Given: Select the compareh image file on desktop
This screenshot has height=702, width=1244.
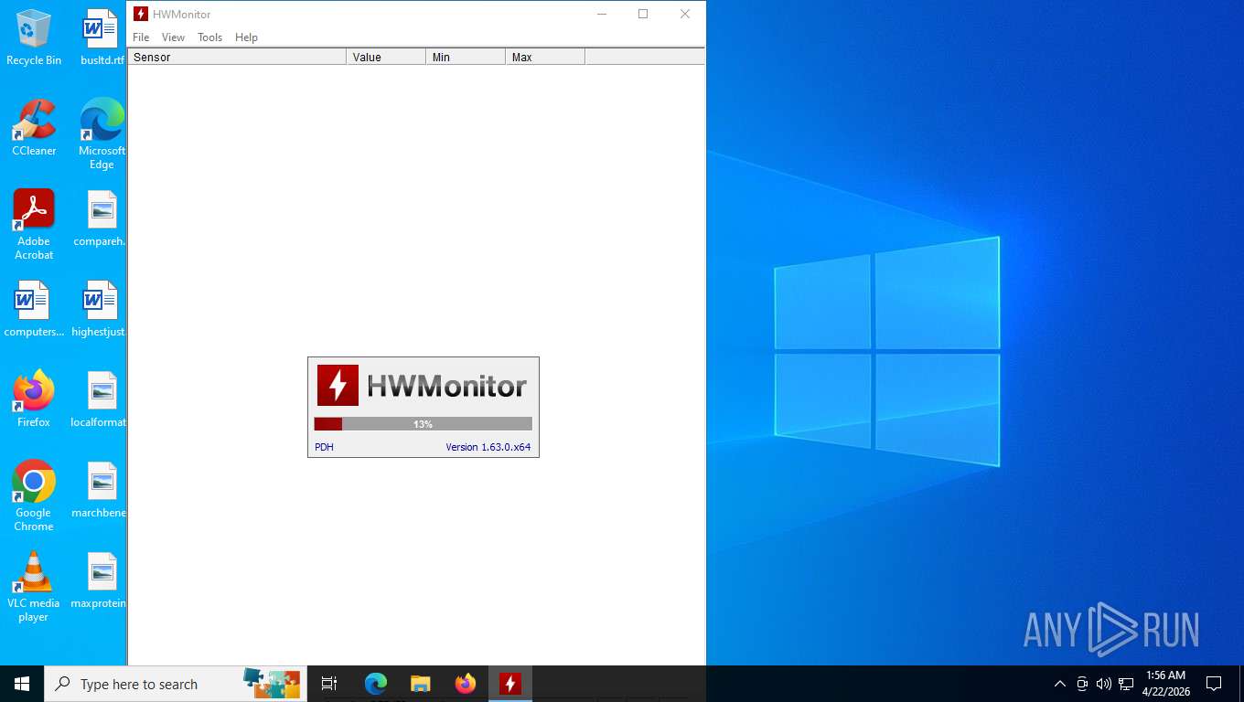Looking at the screenshot, I should point(102,218).
